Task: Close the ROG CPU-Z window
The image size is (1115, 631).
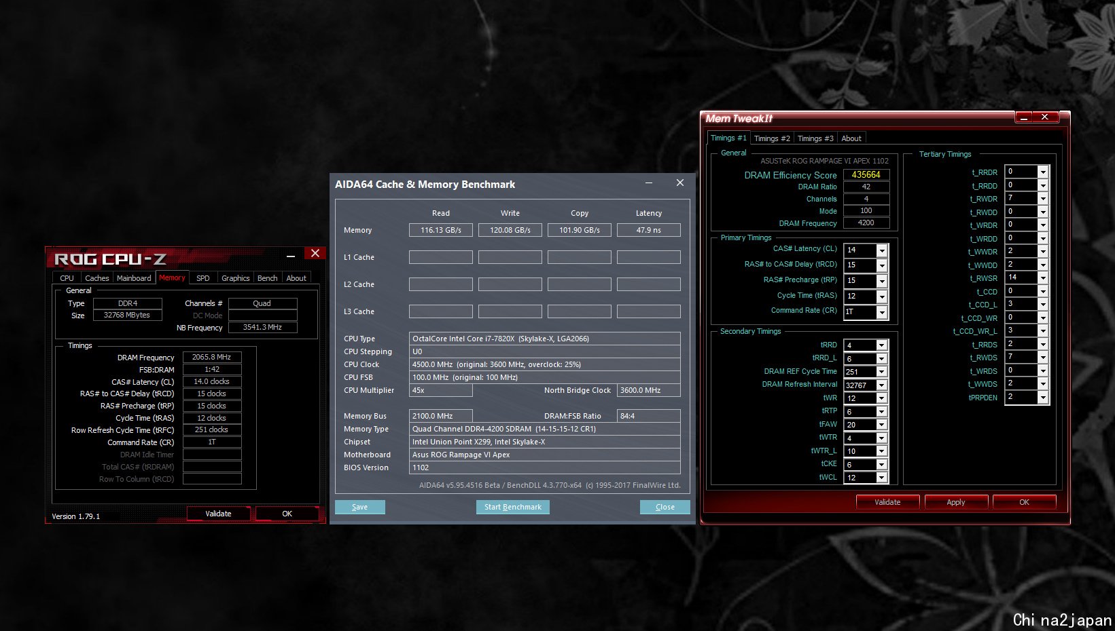Action: (x=315, y=253)
